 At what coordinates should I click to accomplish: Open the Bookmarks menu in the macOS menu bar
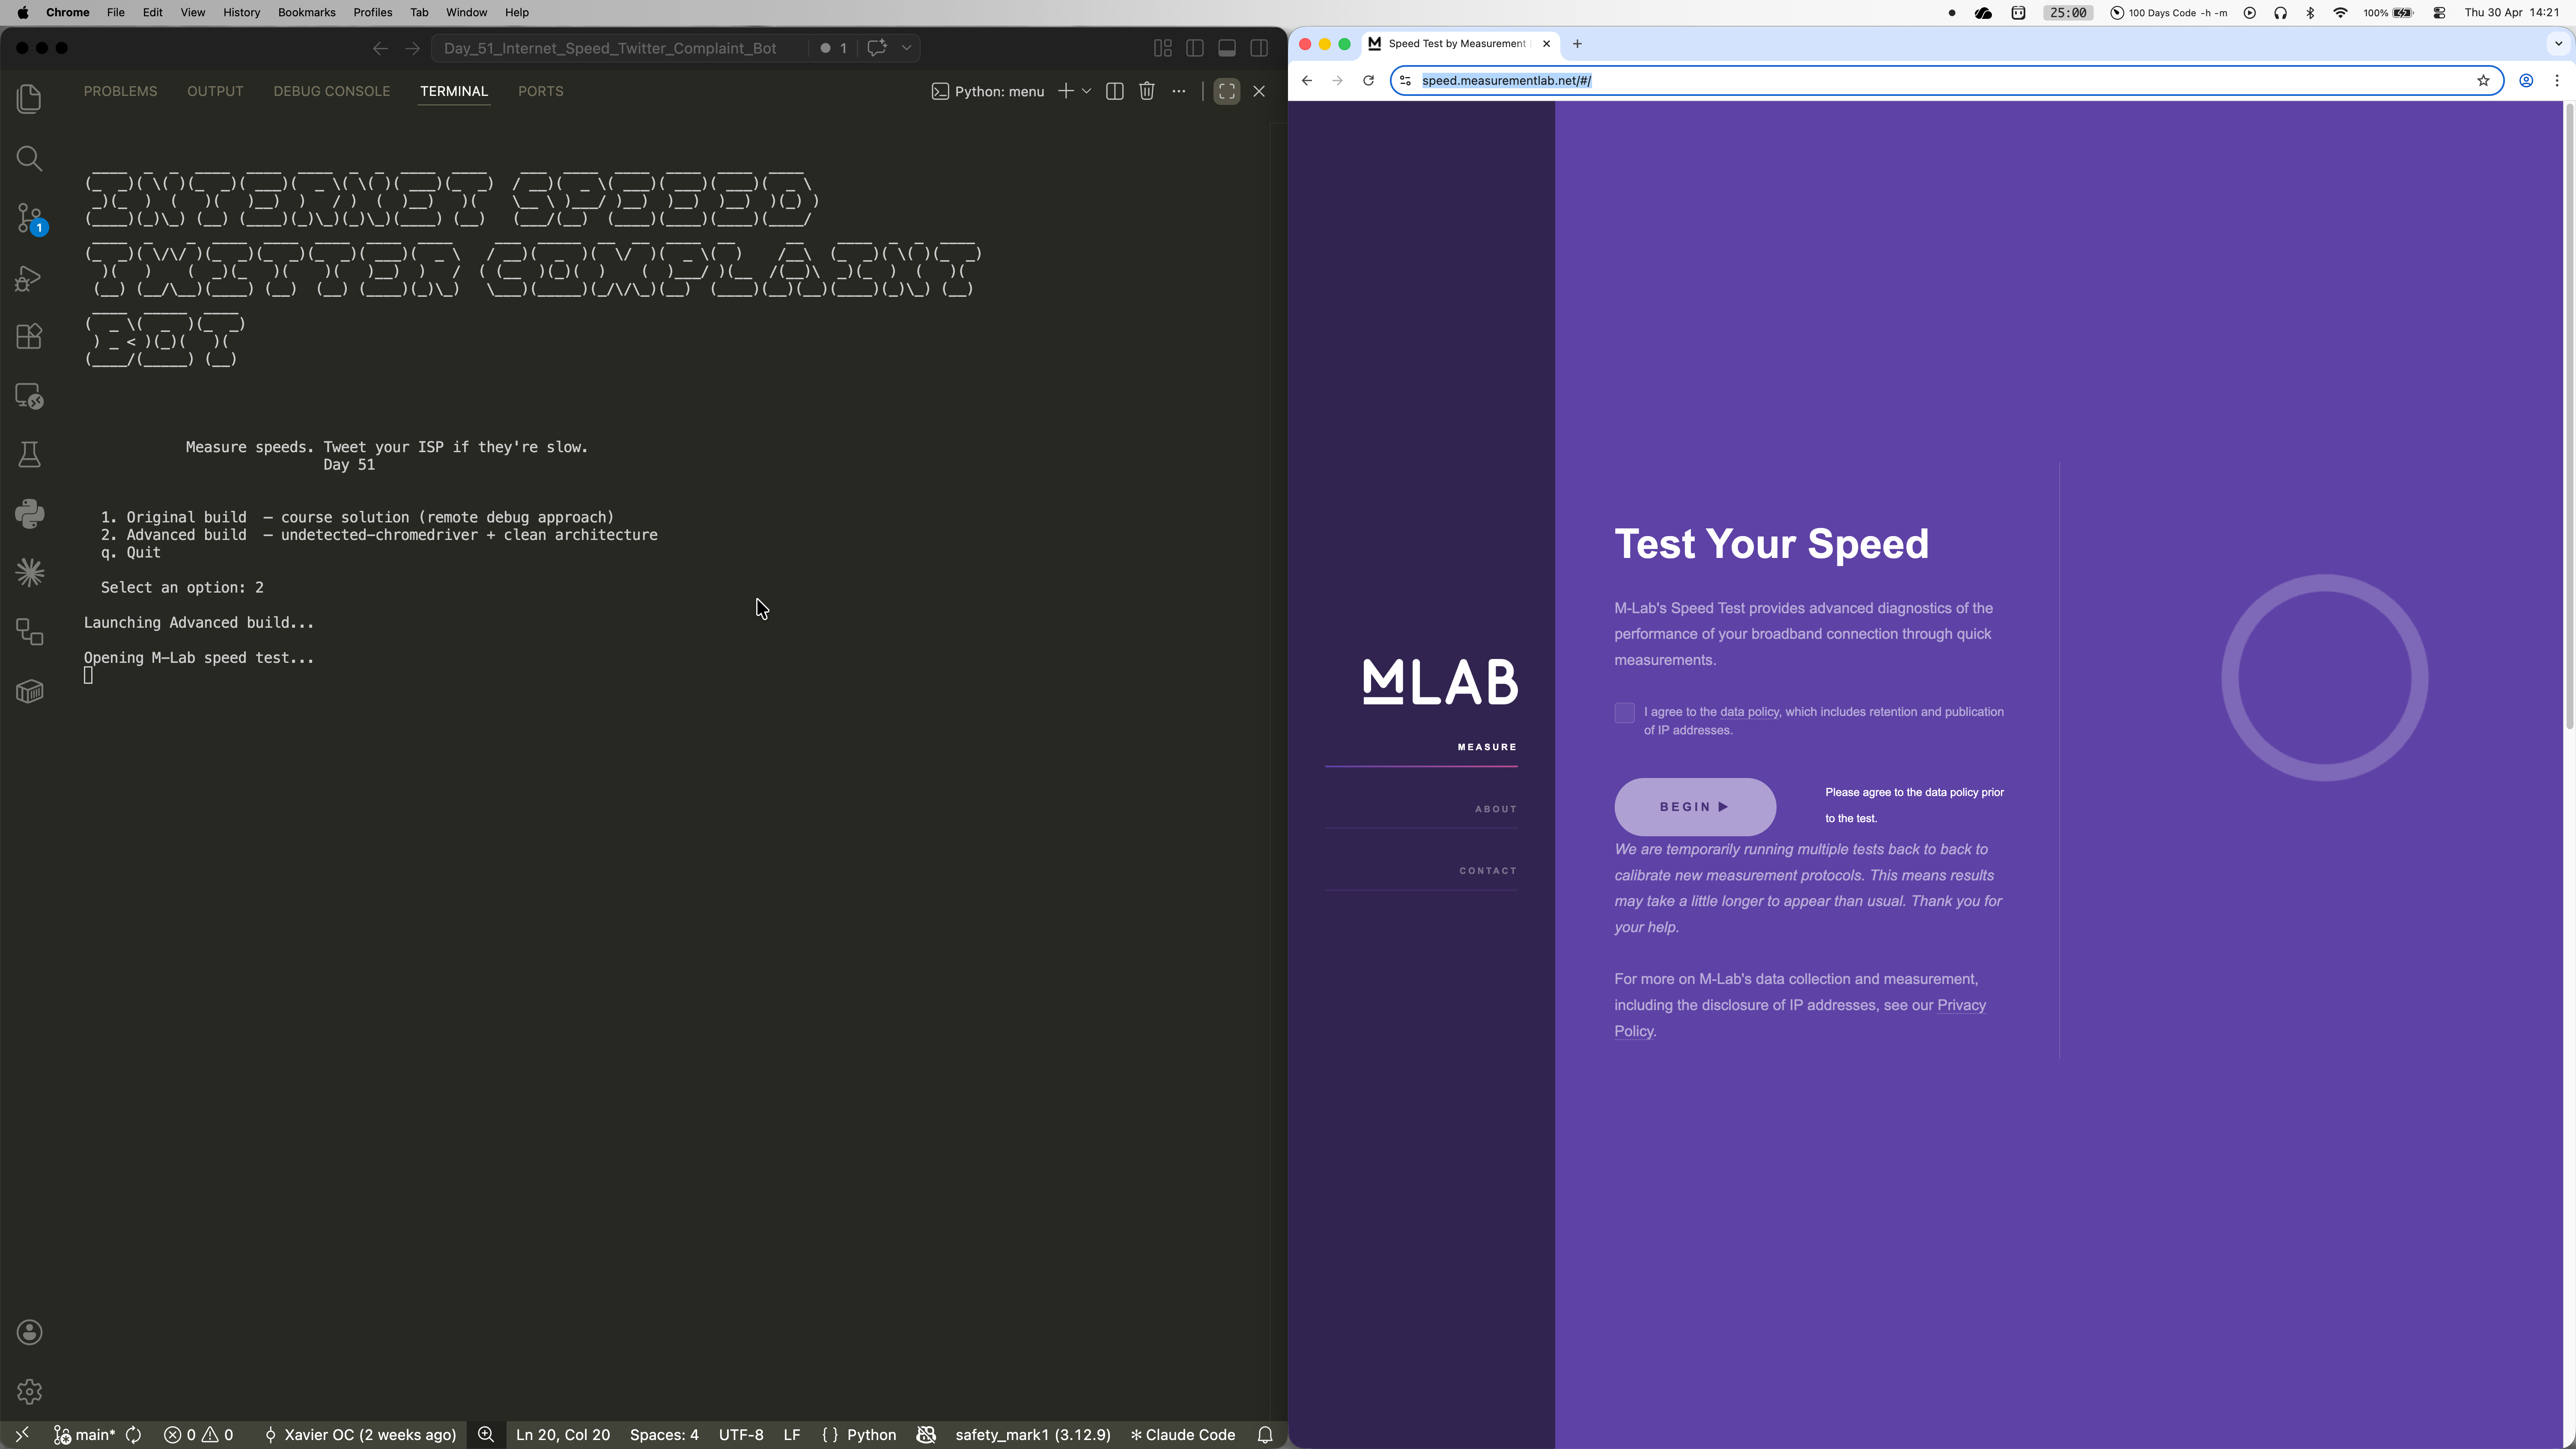306,12
